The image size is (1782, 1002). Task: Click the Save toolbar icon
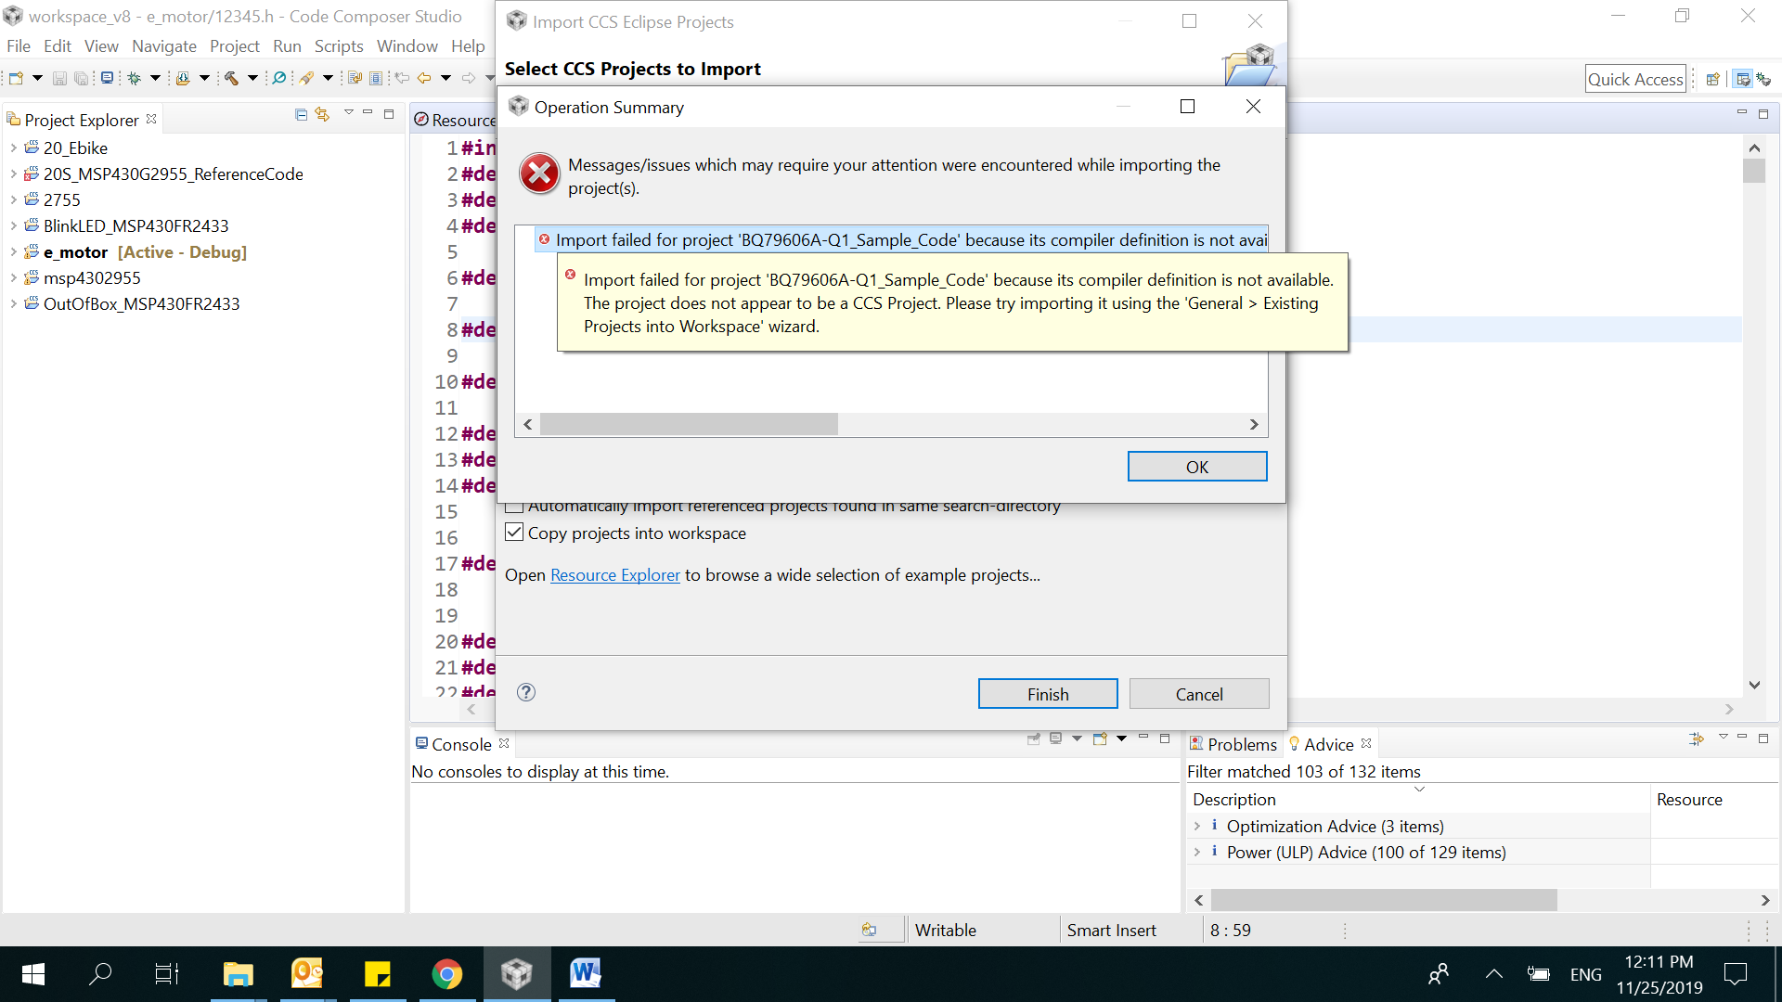pyautogui.click(x=59, y=78)
